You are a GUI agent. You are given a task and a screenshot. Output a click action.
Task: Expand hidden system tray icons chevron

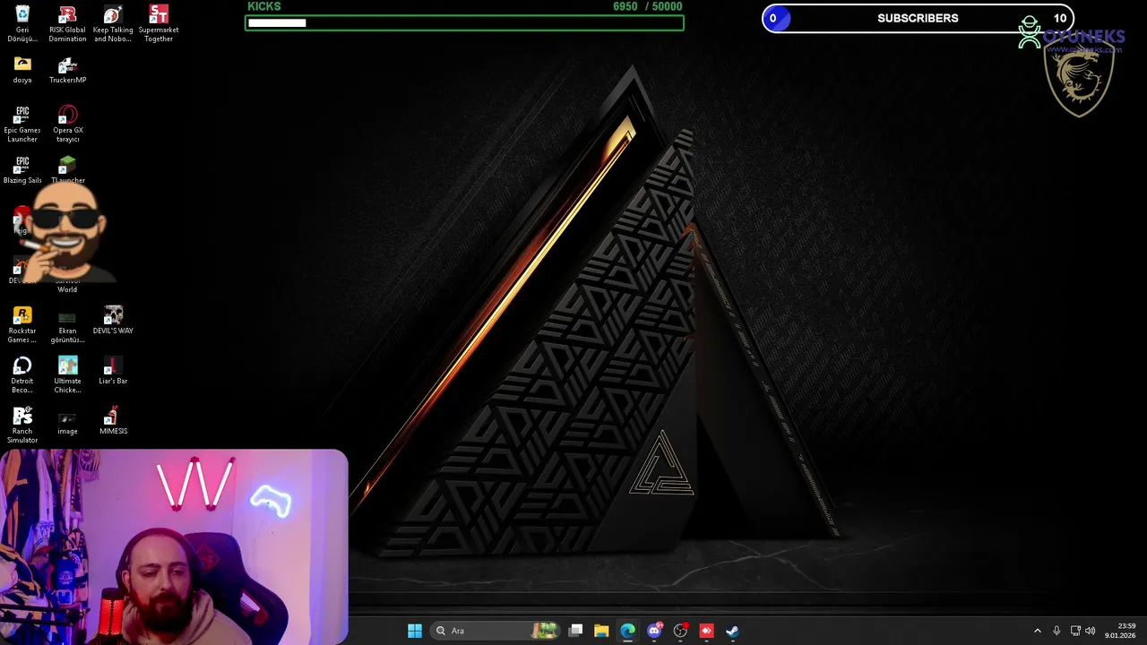pyautogui.click(x=1038, y=631)
